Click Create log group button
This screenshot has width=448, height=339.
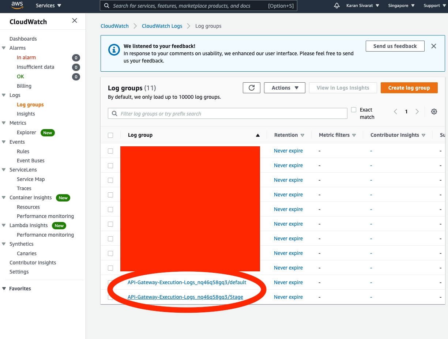tap(409, 88)
